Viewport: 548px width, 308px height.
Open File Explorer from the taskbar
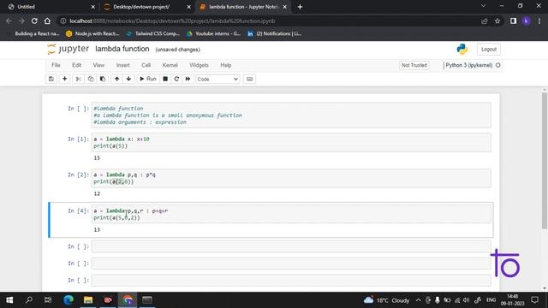(x=88, y=300)
